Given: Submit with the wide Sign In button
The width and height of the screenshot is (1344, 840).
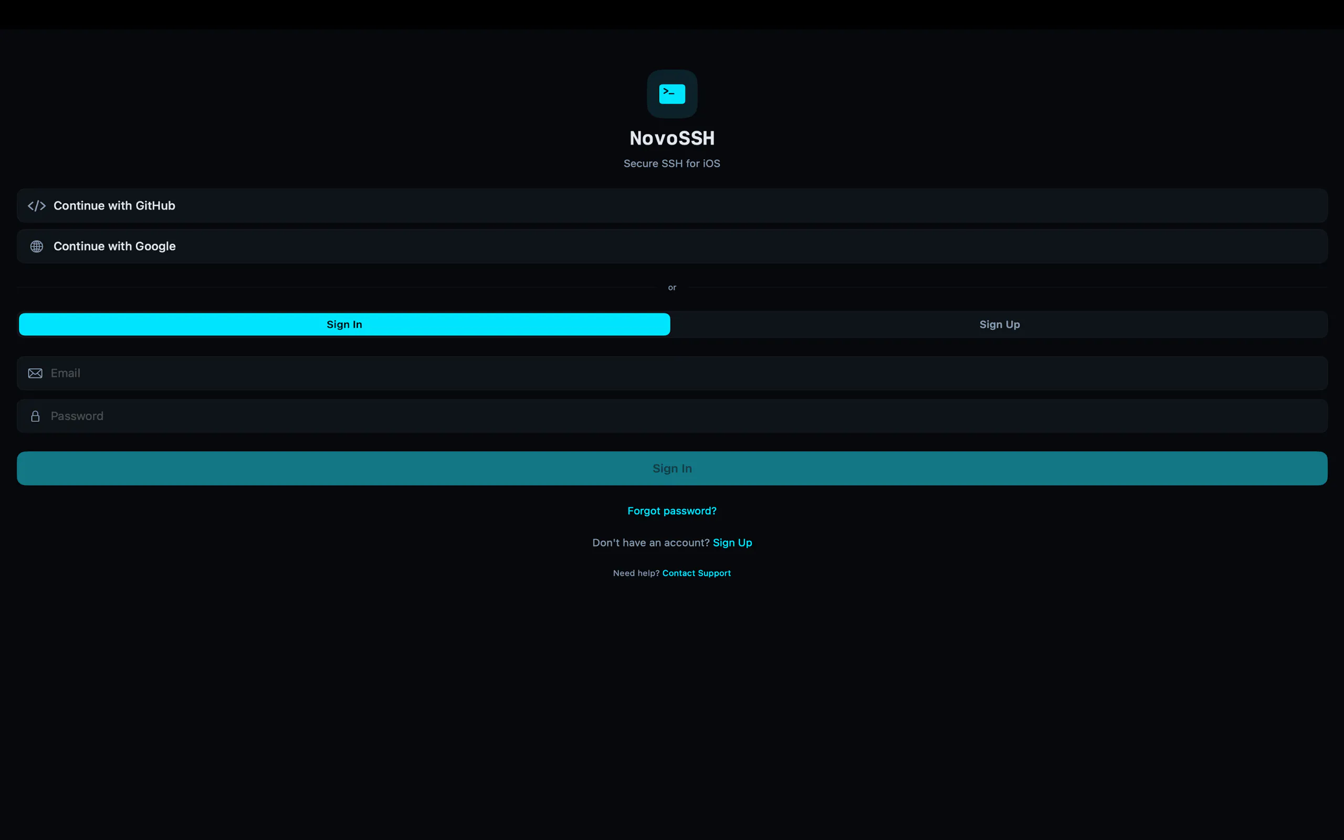Looking at the screenshot, I should tap(672, 468).
